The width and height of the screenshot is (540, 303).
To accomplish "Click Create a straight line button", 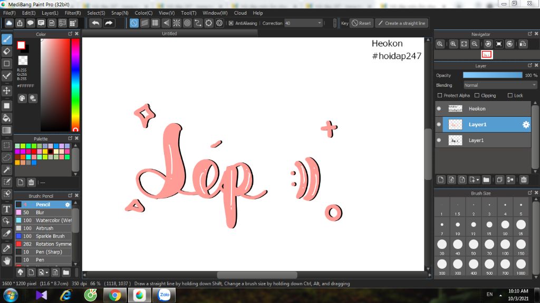I will click(401, 23).
